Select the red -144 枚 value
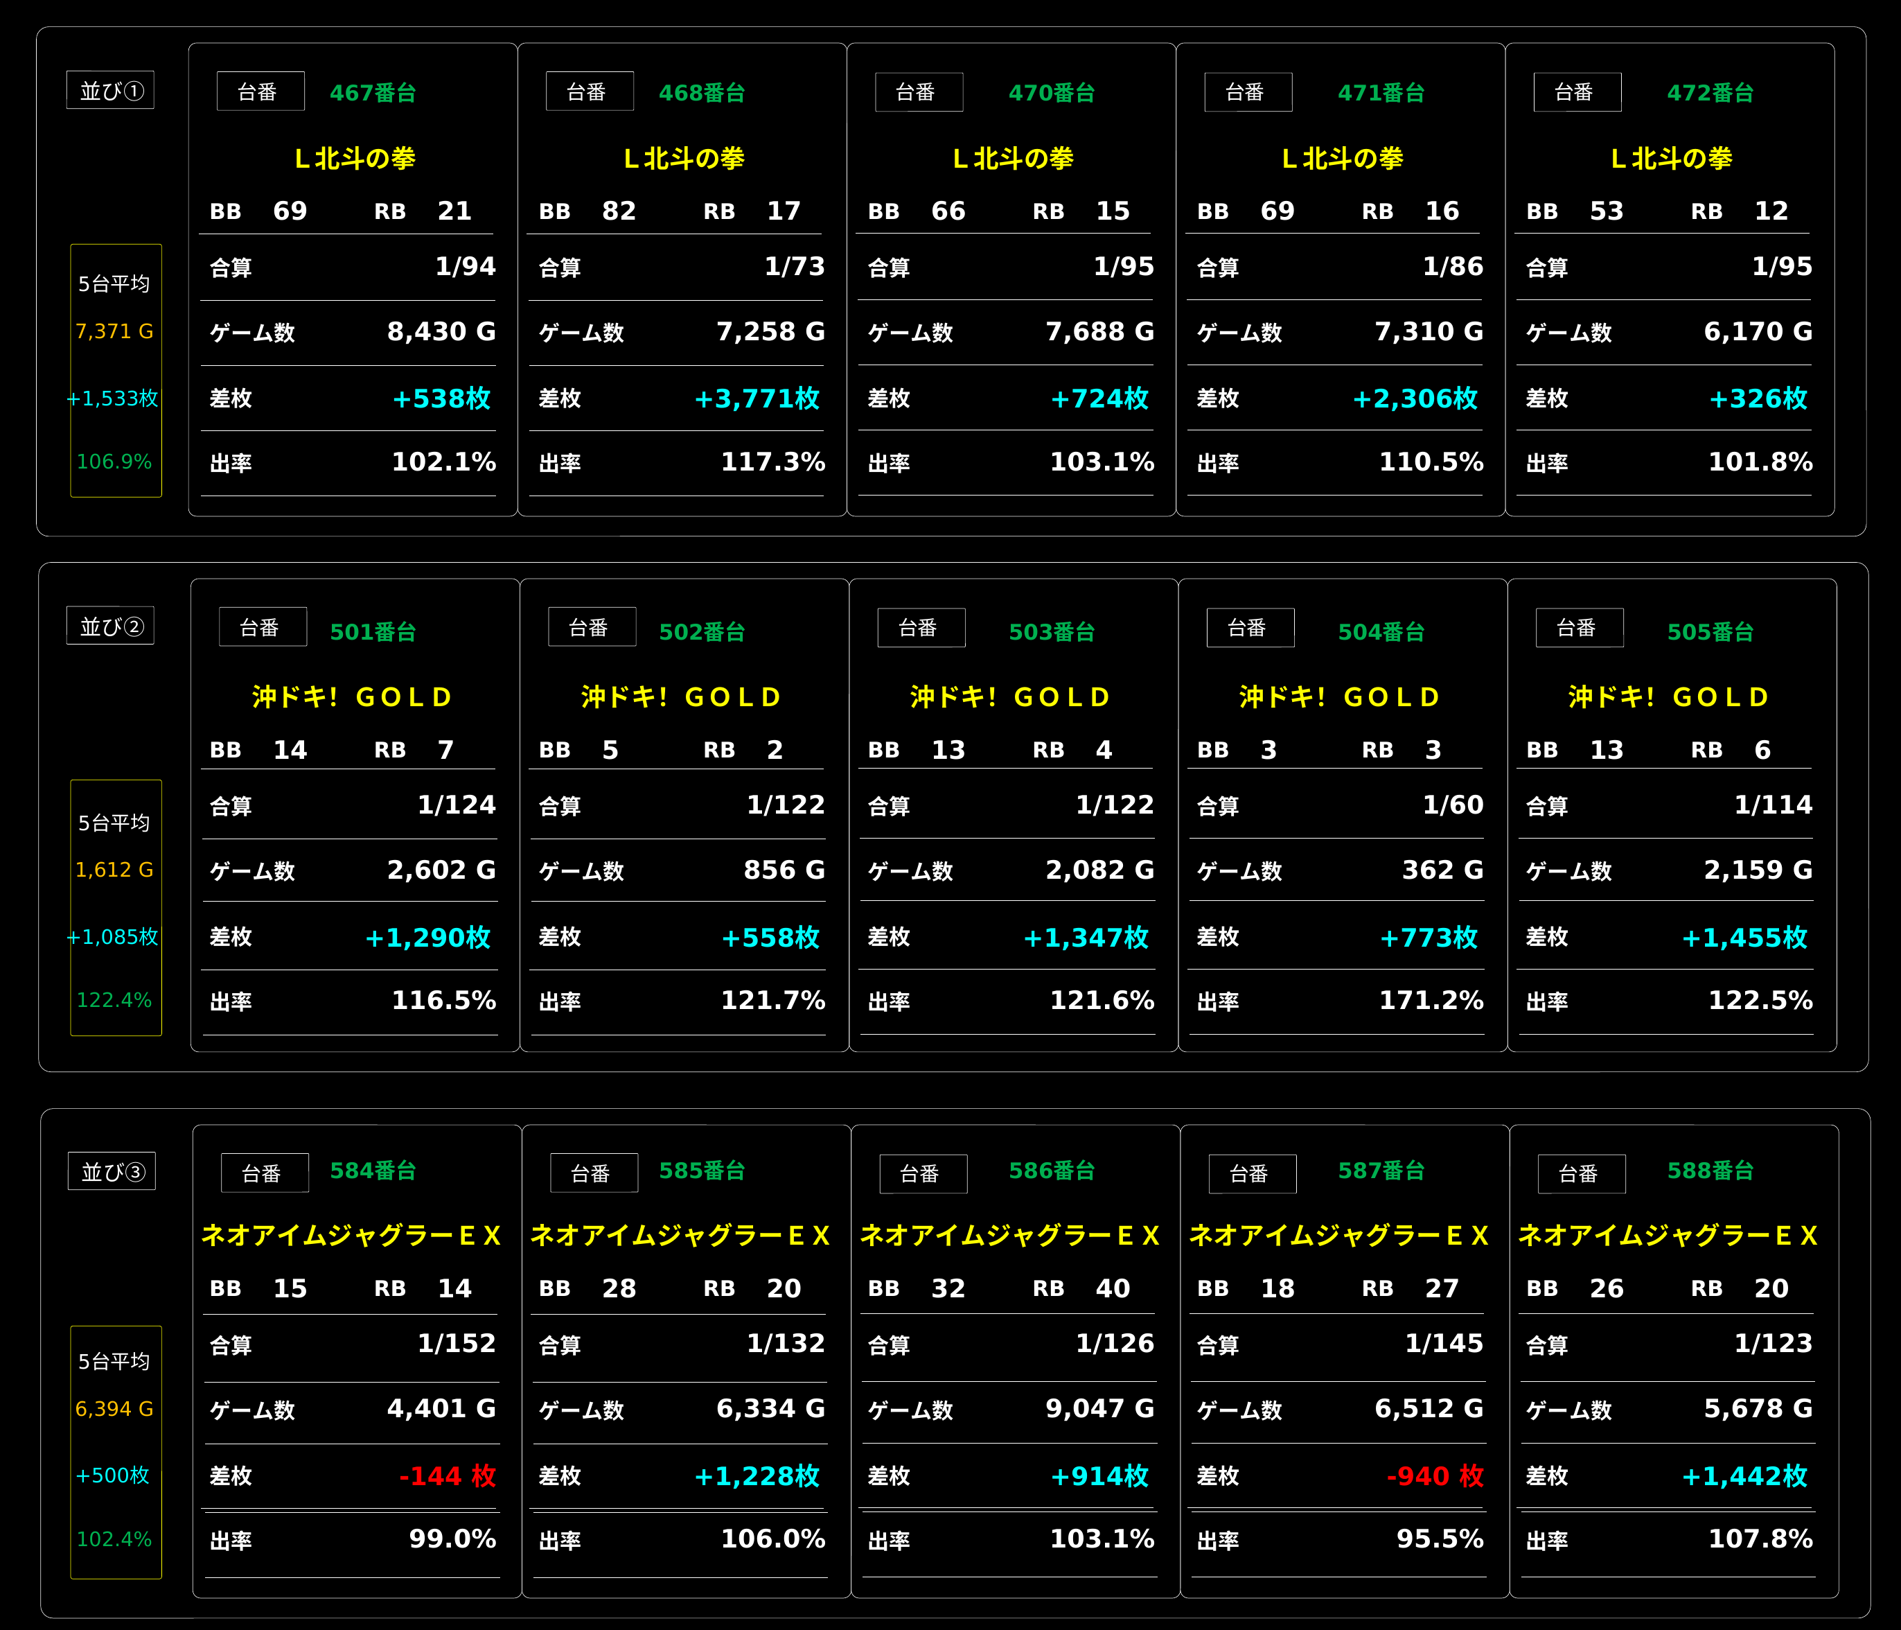Viewport: 1901px width, 1630px height. pos(448,1476)
